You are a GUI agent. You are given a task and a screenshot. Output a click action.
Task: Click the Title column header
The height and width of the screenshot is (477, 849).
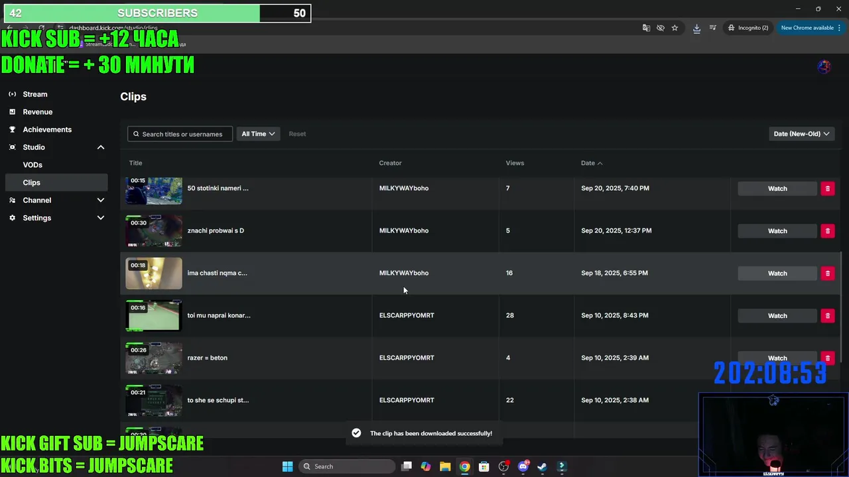(x=135, y=163)
